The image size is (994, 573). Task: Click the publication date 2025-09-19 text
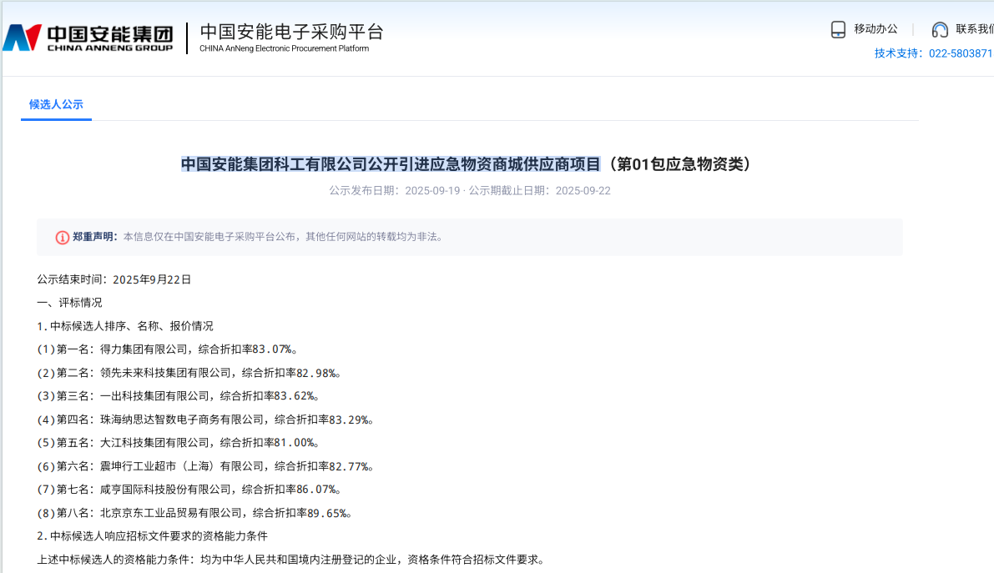[x=432, y=190]
